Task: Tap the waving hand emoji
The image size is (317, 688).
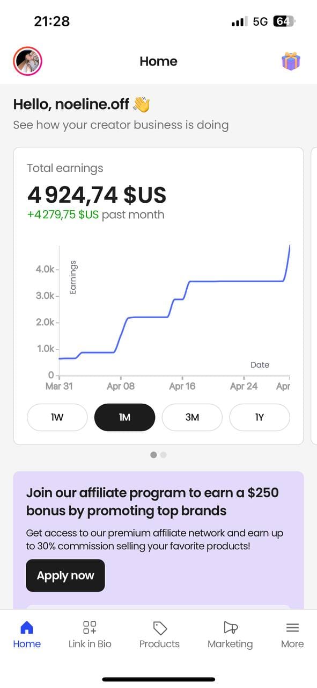Action: [142, 104]
